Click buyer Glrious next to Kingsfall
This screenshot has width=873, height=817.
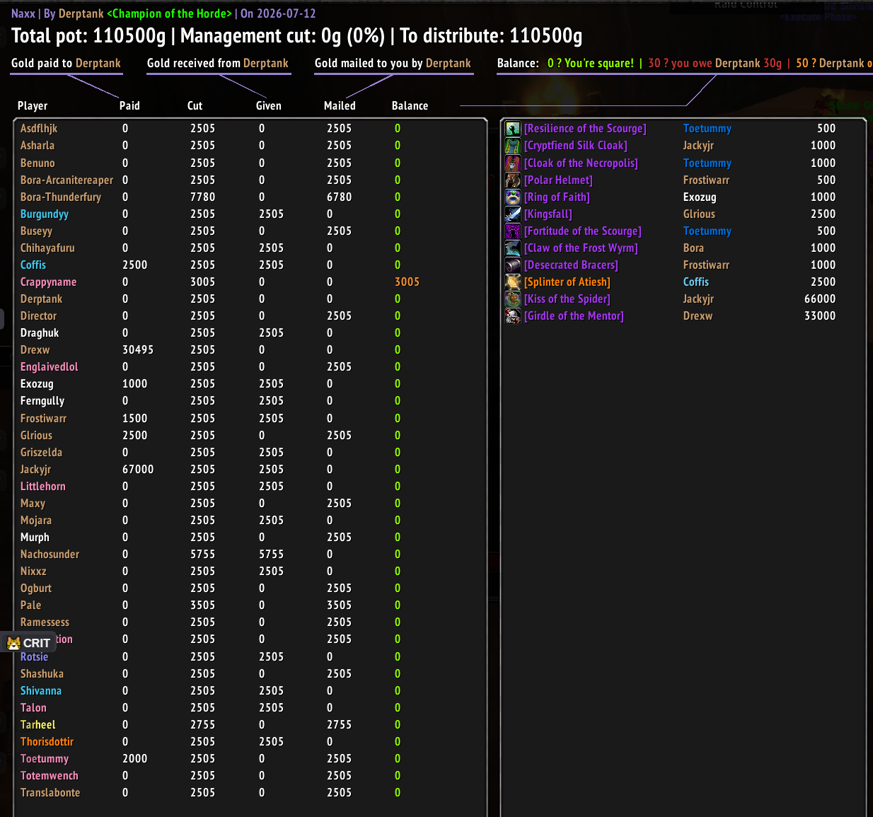[699, 214]
